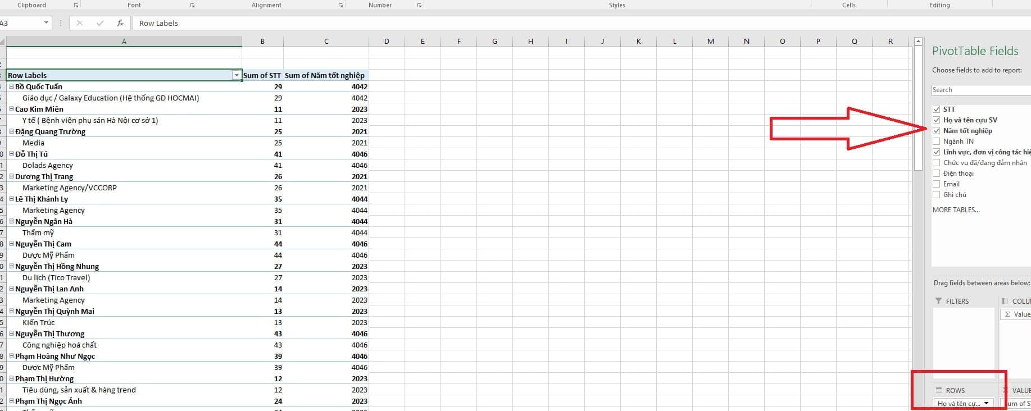Click the Σ Values field in Columns area

coord(1016,314)
